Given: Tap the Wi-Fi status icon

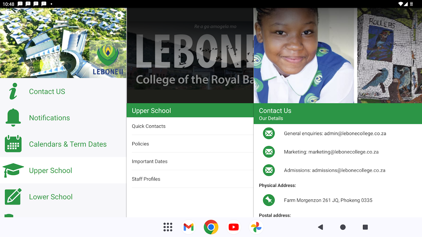Looking at the screenshot, I should tap(401, 4).
